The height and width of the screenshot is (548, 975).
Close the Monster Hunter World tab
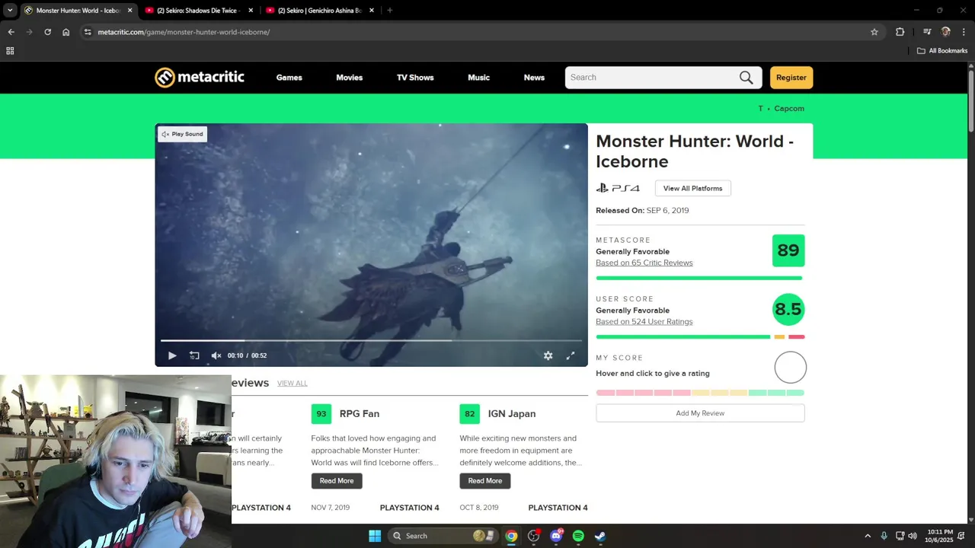point(129,11)
